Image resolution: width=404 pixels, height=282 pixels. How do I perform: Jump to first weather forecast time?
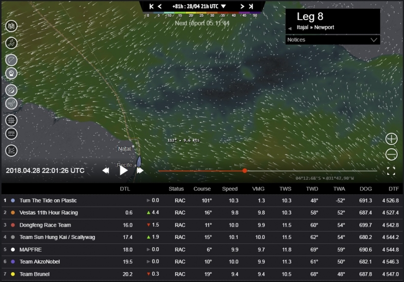tap(151, 6)
